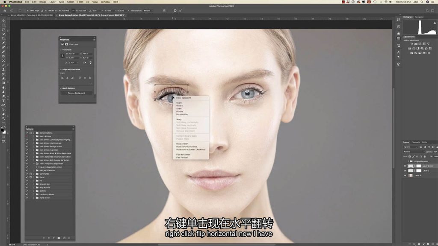438x246 pixels.
Task: Choose Rotate 180° from context menu
Action: (182, 144)
